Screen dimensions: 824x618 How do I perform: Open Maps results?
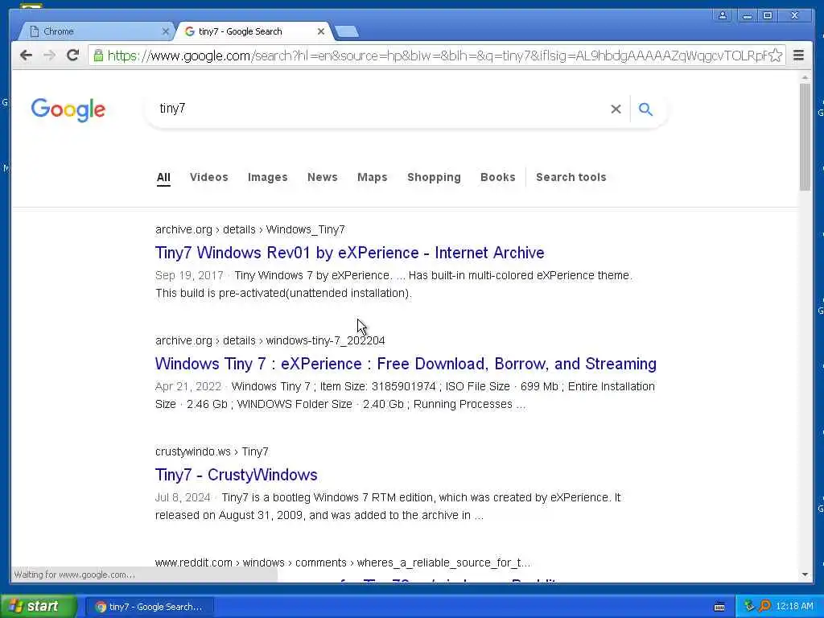coord(372,177)
